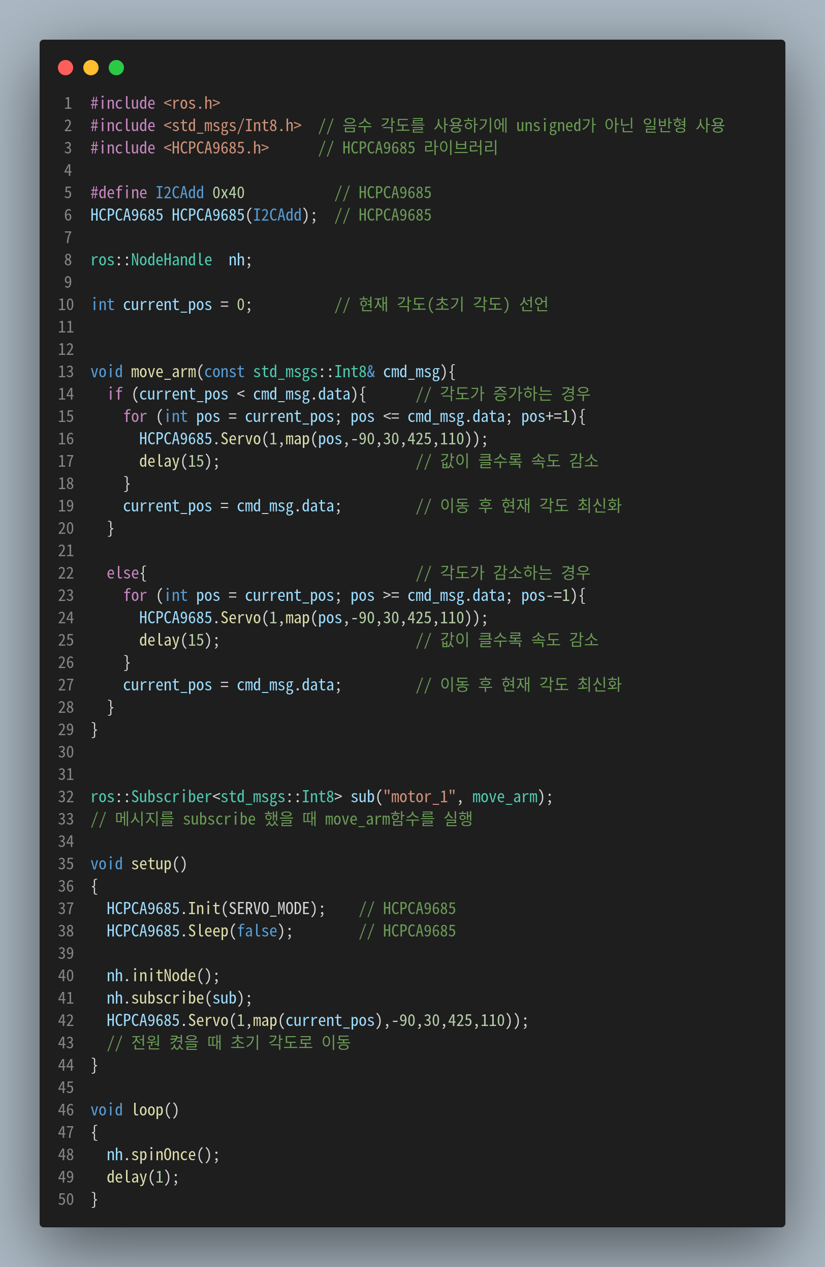Click 'I2CAdd' in the #define line

(x=180, y=193)
